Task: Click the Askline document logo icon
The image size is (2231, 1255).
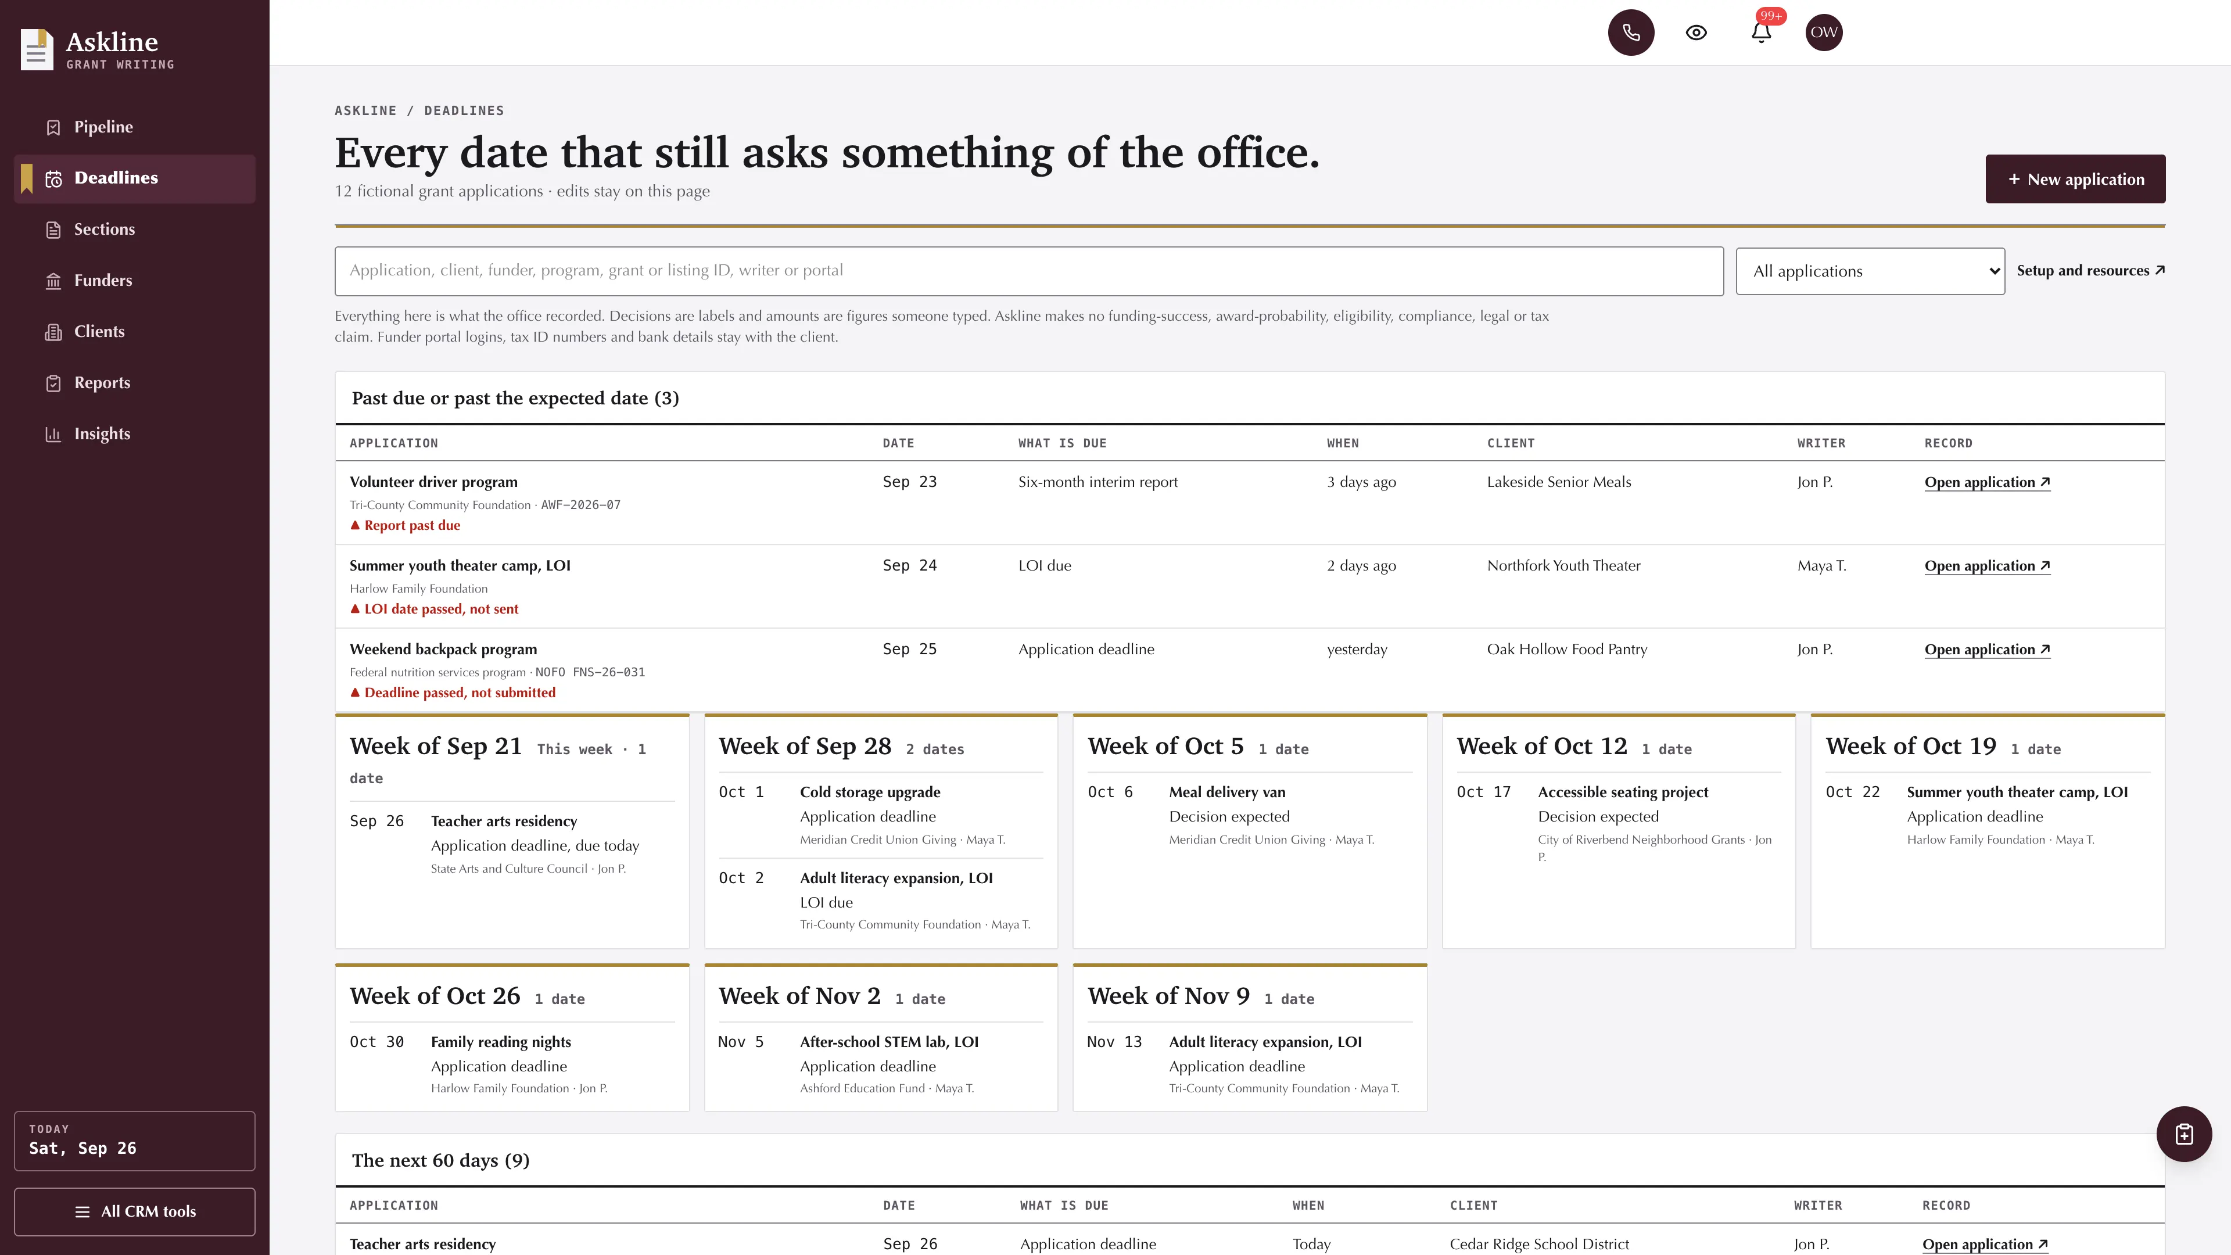Action: coord(37,49)
